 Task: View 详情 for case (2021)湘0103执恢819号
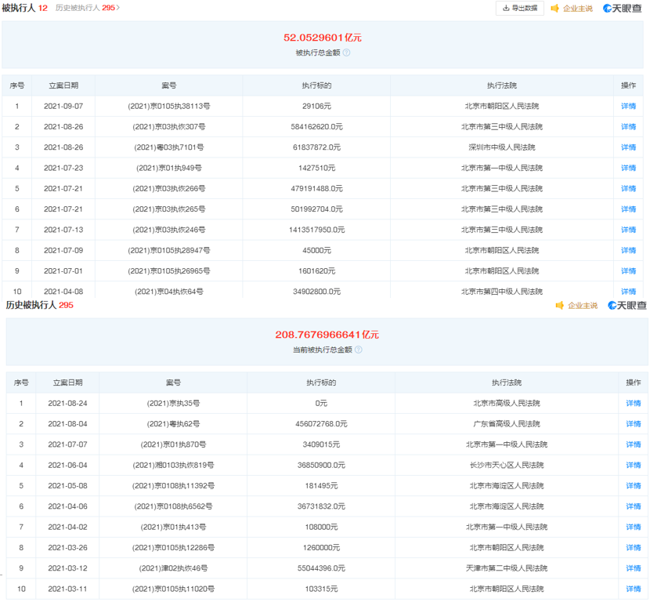633,466
